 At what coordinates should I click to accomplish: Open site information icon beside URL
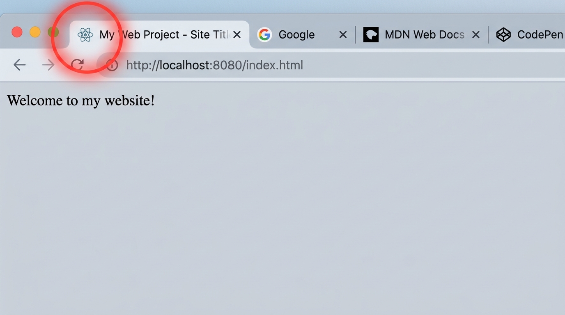click(112, 65)
